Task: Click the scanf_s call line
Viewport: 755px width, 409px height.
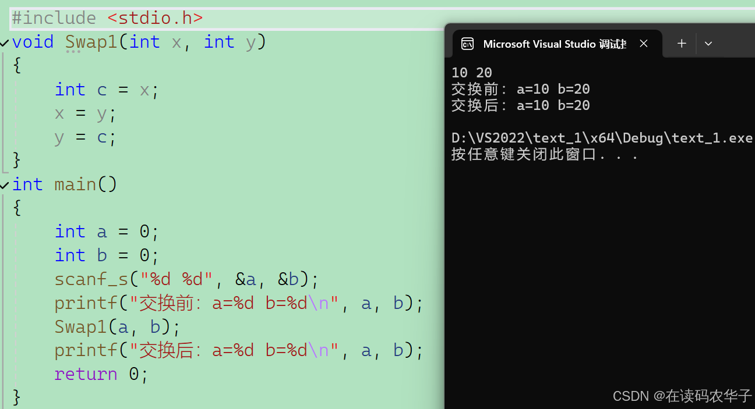Action: pyautogui.click(x=187, y=279)
